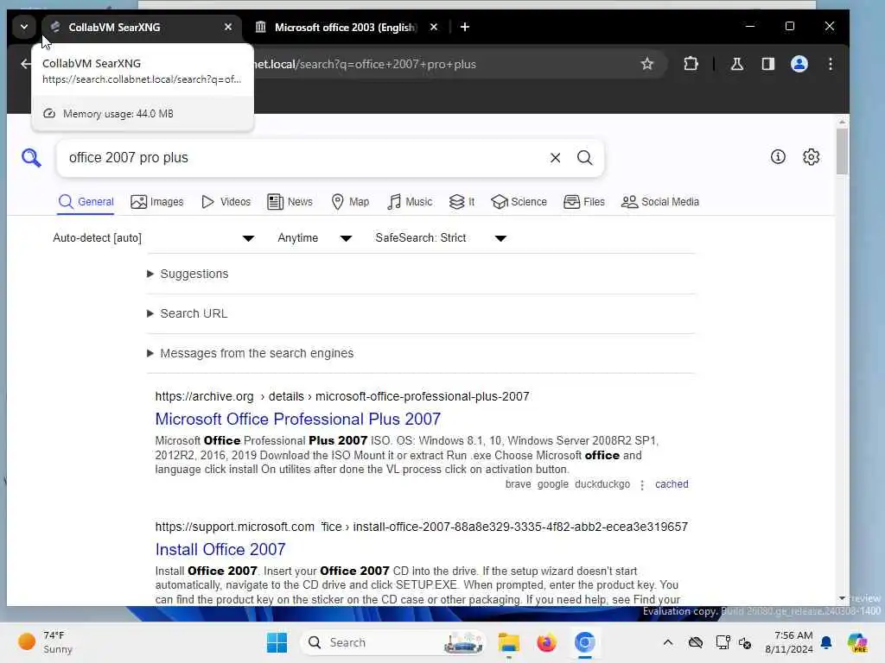Open the SafeSearch Strict dropdown
This screenshot has height=663, width=885.
tap(441, 238)
